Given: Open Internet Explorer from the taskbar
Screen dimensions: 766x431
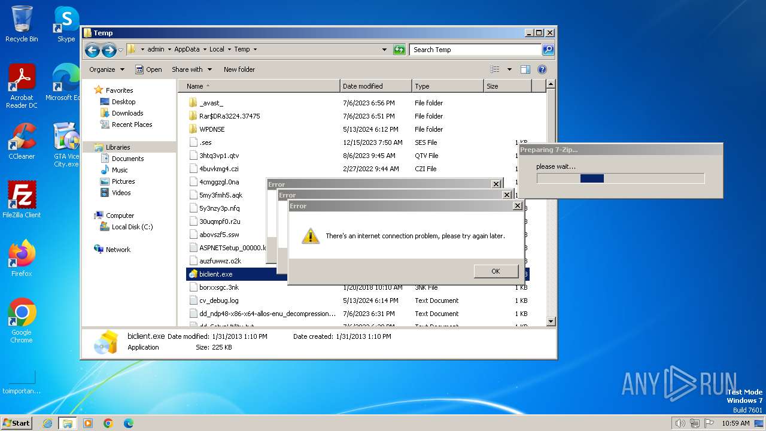Looking at the screenshot, I should point(47,423).
